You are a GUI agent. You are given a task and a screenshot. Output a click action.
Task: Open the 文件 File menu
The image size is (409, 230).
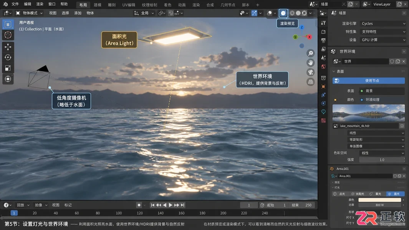tap(15, 4)
